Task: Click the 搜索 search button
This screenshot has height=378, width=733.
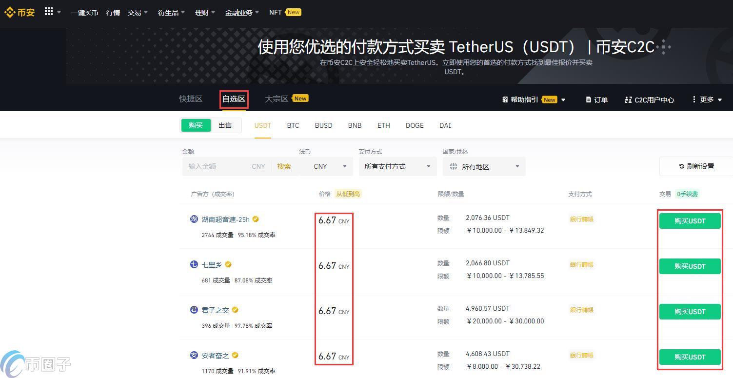Action: point(284,166)
